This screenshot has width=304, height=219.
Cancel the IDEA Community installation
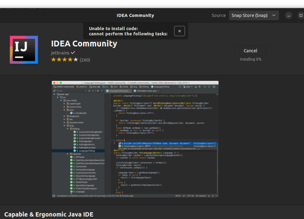pos(250,51)
